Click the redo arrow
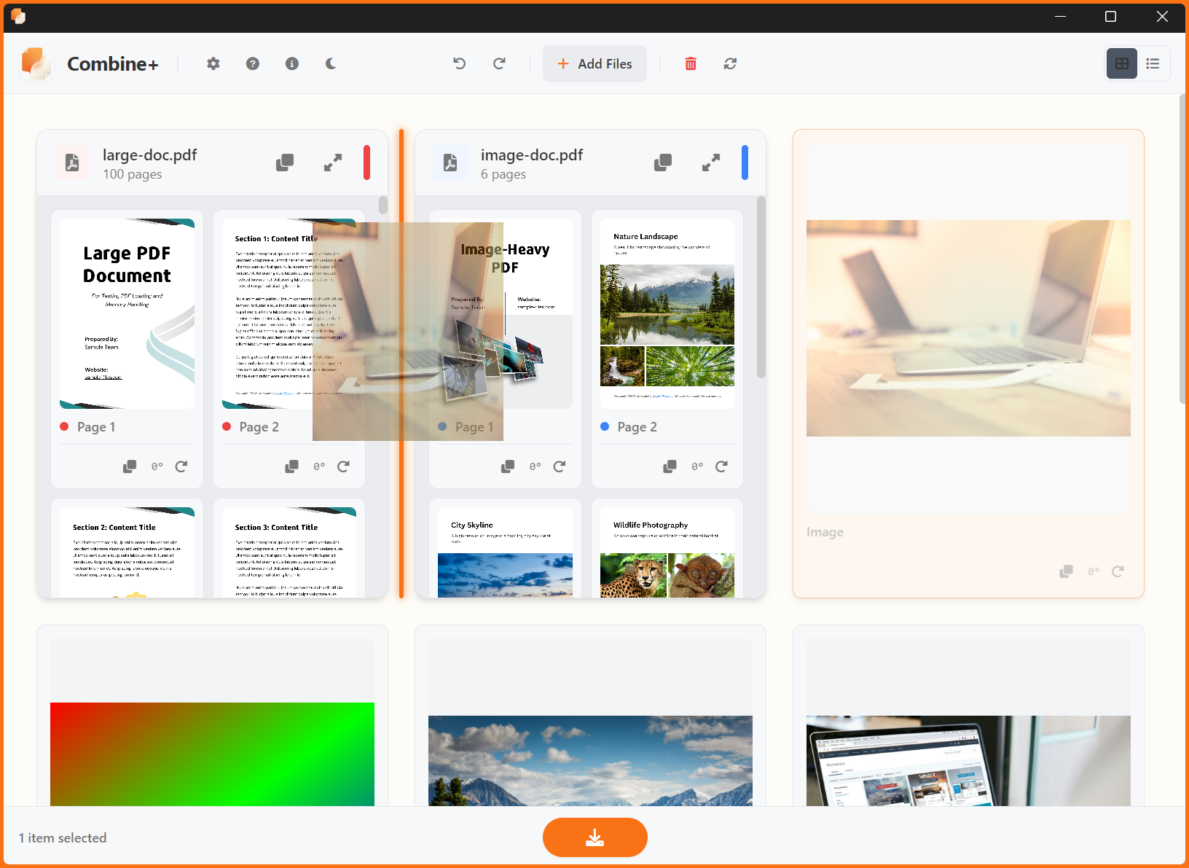 coord(499,64)
